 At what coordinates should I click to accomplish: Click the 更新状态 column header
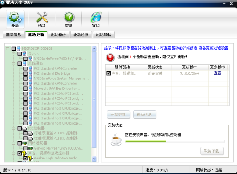pyautogui.click(x=155, y=67)
